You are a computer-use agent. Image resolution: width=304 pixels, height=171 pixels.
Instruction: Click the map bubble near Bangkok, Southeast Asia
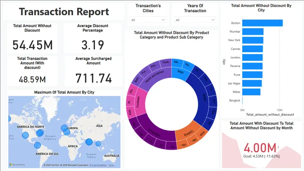point(98,143)
